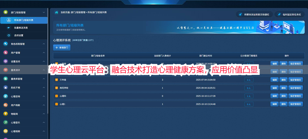Expand 用户档案 using its chevron

44,105
